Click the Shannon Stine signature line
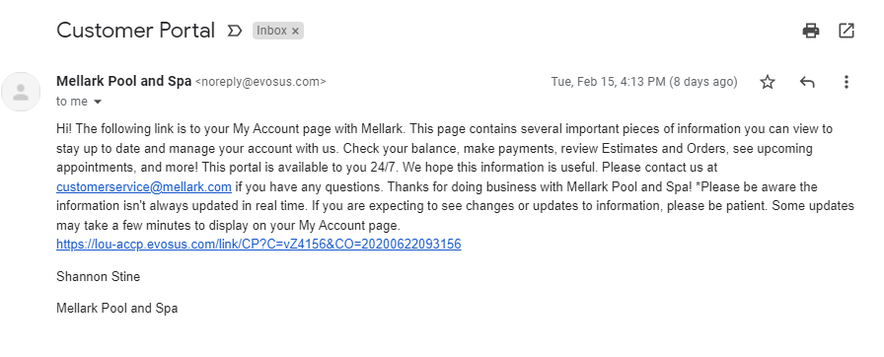 click(98, 277)
